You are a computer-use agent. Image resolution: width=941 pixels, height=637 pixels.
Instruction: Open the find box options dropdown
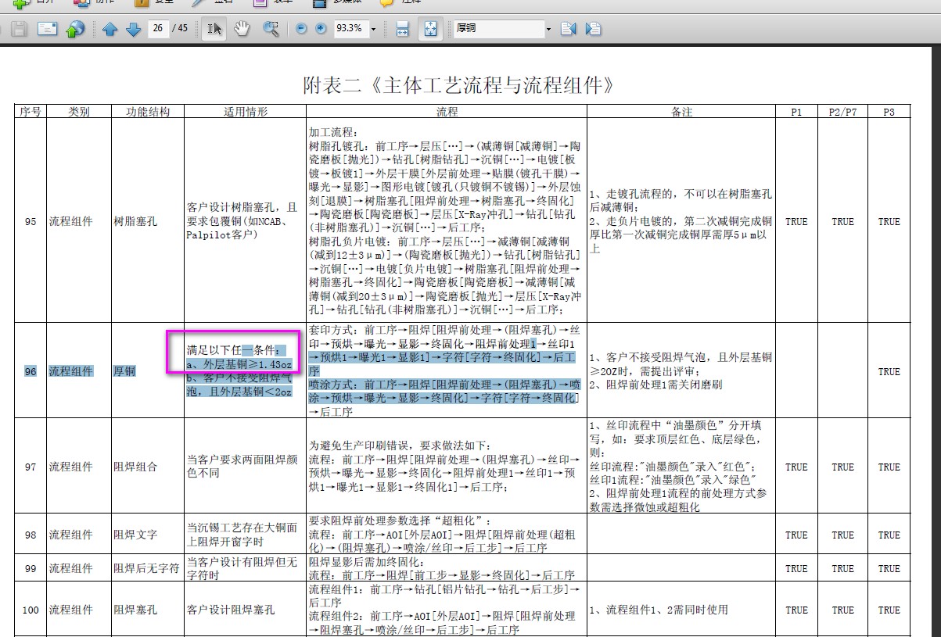(x=548, y=29)
